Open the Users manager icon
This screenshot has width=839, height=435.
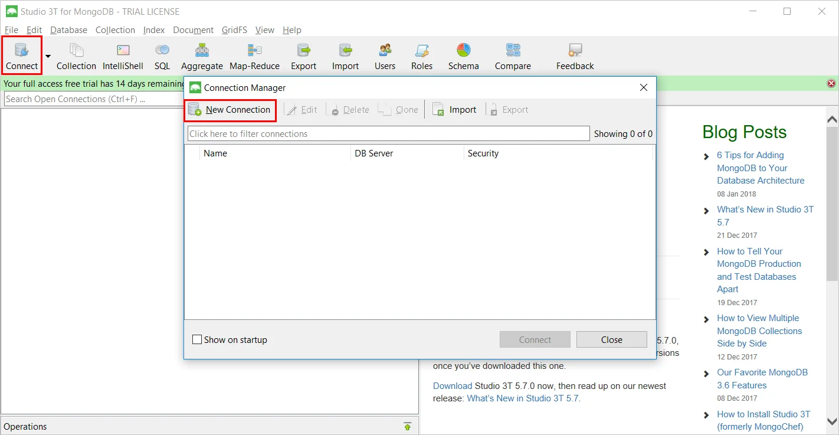385,57
